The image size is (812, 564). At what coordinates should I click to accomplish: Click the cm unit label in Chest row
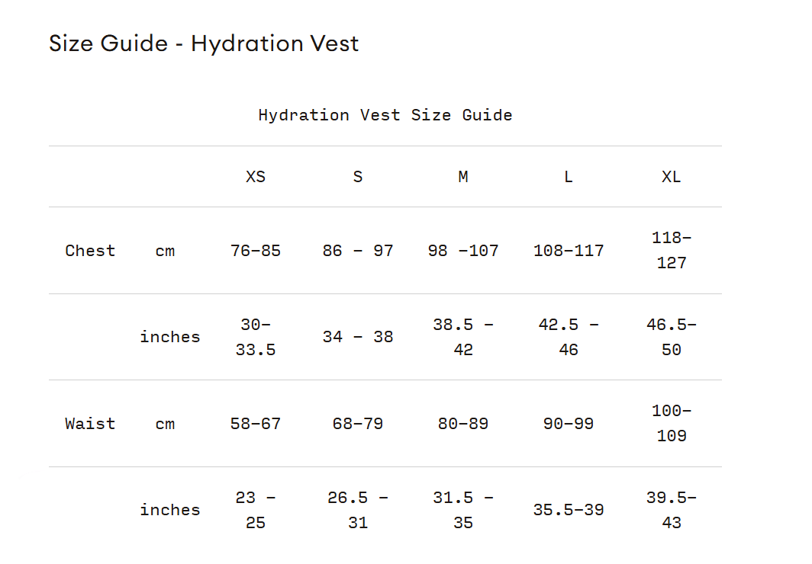[x=165, y=251]
